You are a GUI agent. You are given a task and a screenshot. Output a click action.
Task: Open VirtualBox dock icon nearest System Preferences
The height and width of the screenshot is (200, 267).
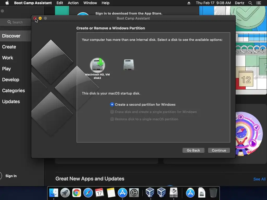point(150,192)
